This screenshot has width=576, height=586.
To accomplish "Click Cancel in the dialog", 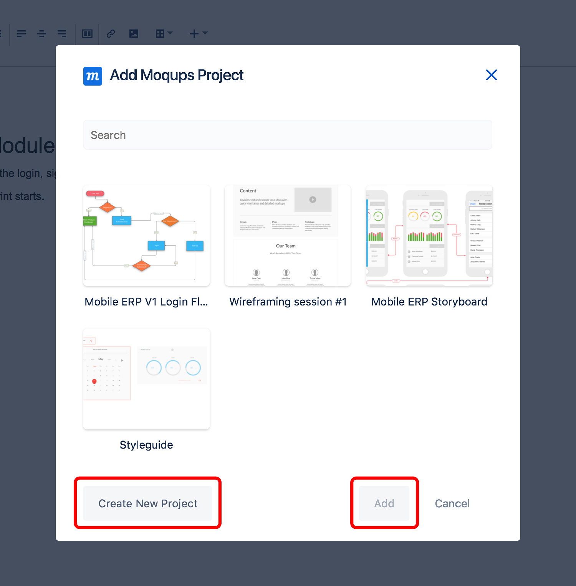I will point(452,503).
